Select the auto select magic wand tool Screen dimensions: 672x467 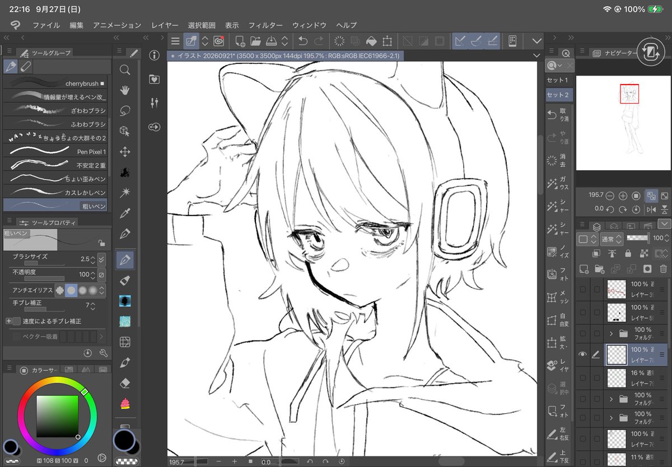(x=125, y=193)
